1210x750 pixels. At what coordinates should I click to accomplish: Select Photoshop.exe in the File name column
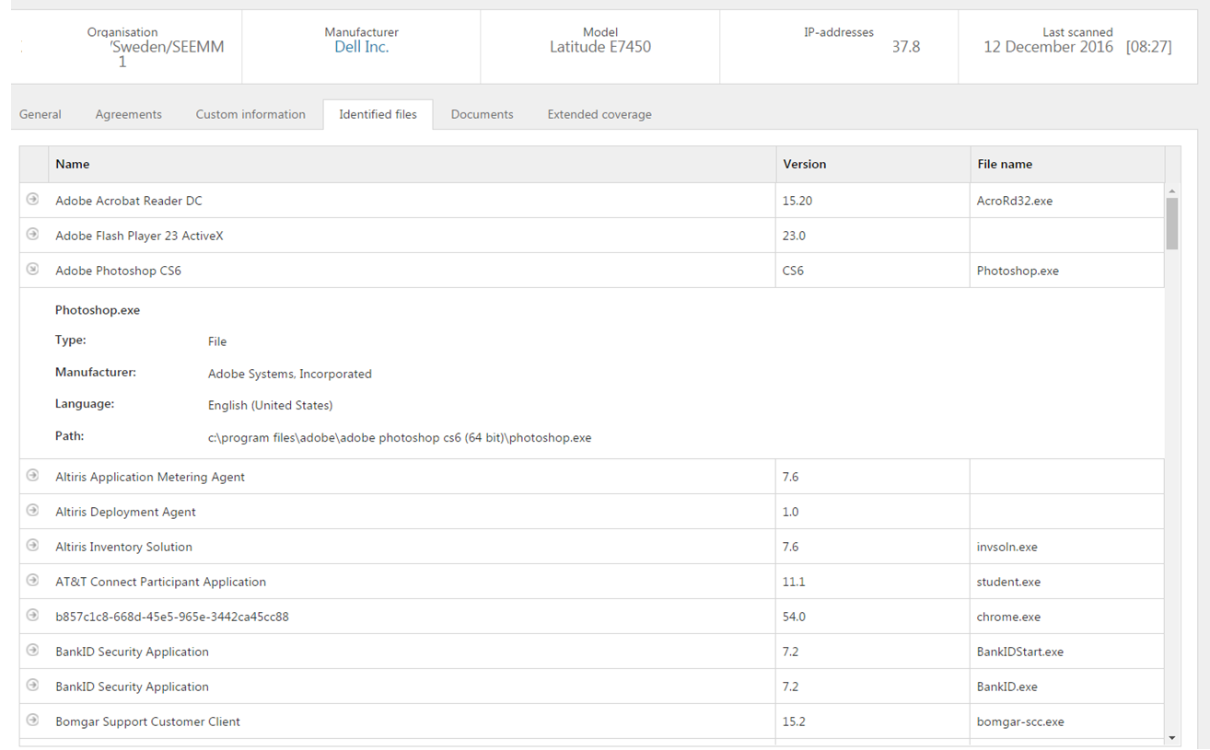point(1018,271)
